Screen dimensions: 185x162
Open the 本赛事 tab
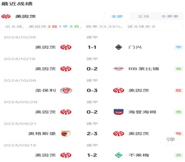(x=169, y=16)
